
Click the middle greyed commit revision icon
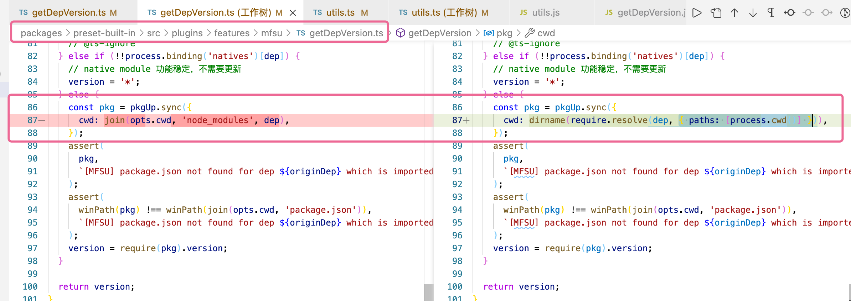point(808,13)
